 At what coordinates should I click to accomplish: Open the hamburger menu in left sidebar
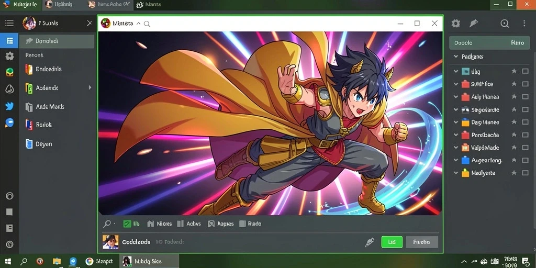(x=9, y=23)
